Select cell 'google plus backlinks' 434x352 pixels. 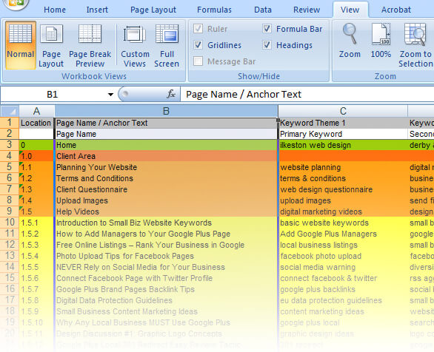point(343,289)
